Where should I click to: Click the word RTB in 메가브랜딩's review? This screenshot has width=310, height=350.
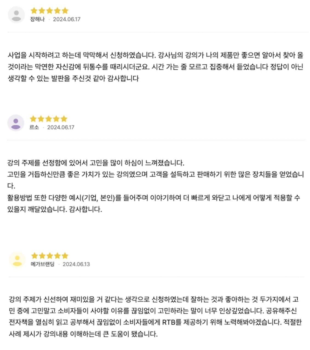pos(168,322)
